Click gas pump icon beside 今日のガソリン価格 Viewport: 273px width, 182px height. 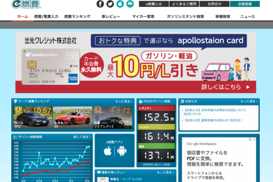[x=141, y=101]
